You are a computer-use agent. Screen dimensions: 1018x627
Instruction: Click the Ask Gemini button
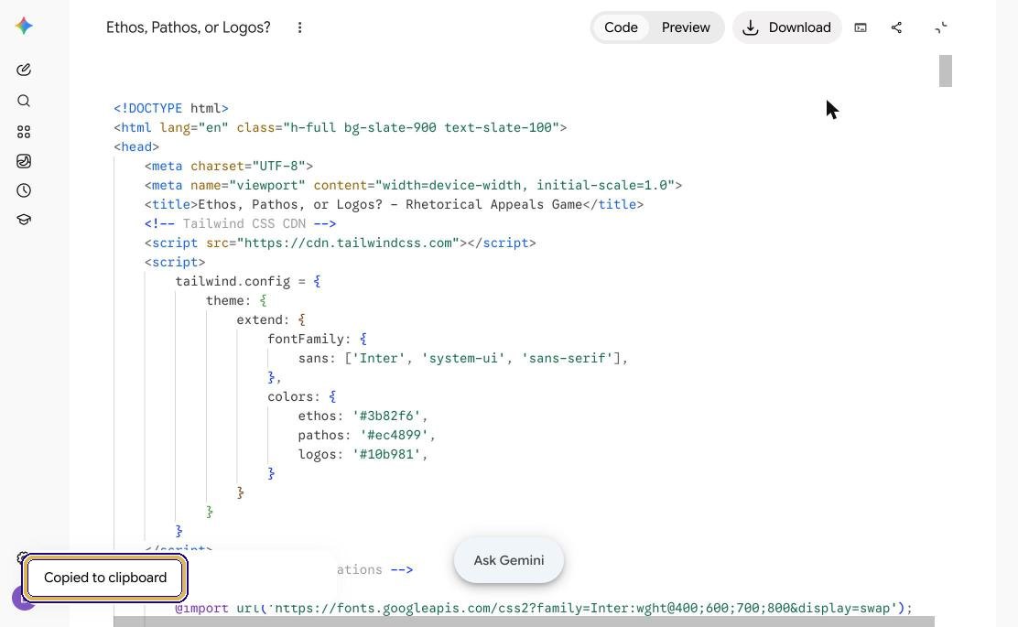[509, 560]
